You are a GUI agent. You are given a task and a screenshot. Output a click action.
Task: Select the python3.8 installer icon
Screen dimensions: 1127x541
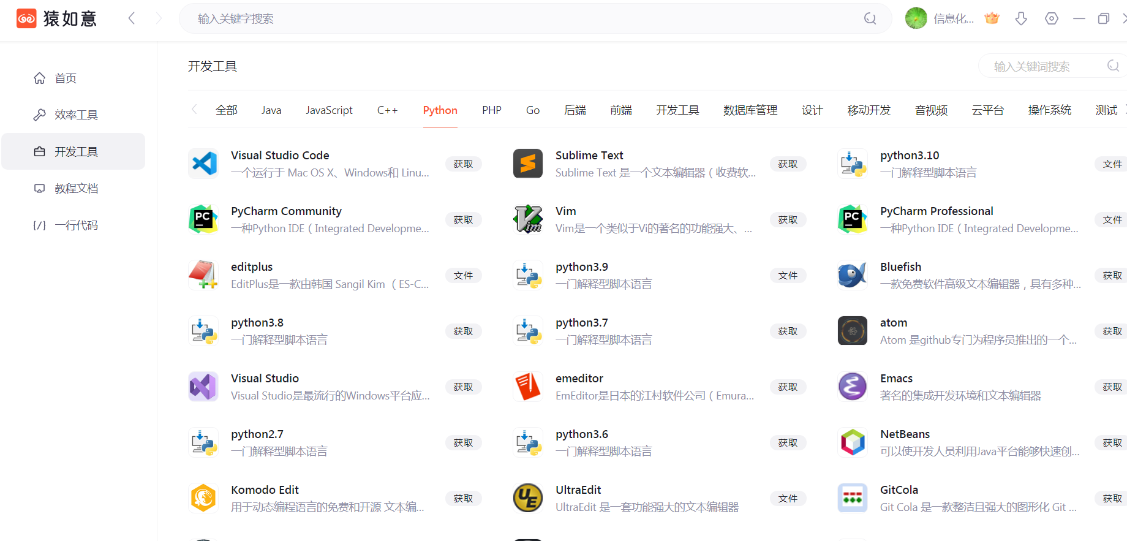pyautogui.click(x=203, y=331)
